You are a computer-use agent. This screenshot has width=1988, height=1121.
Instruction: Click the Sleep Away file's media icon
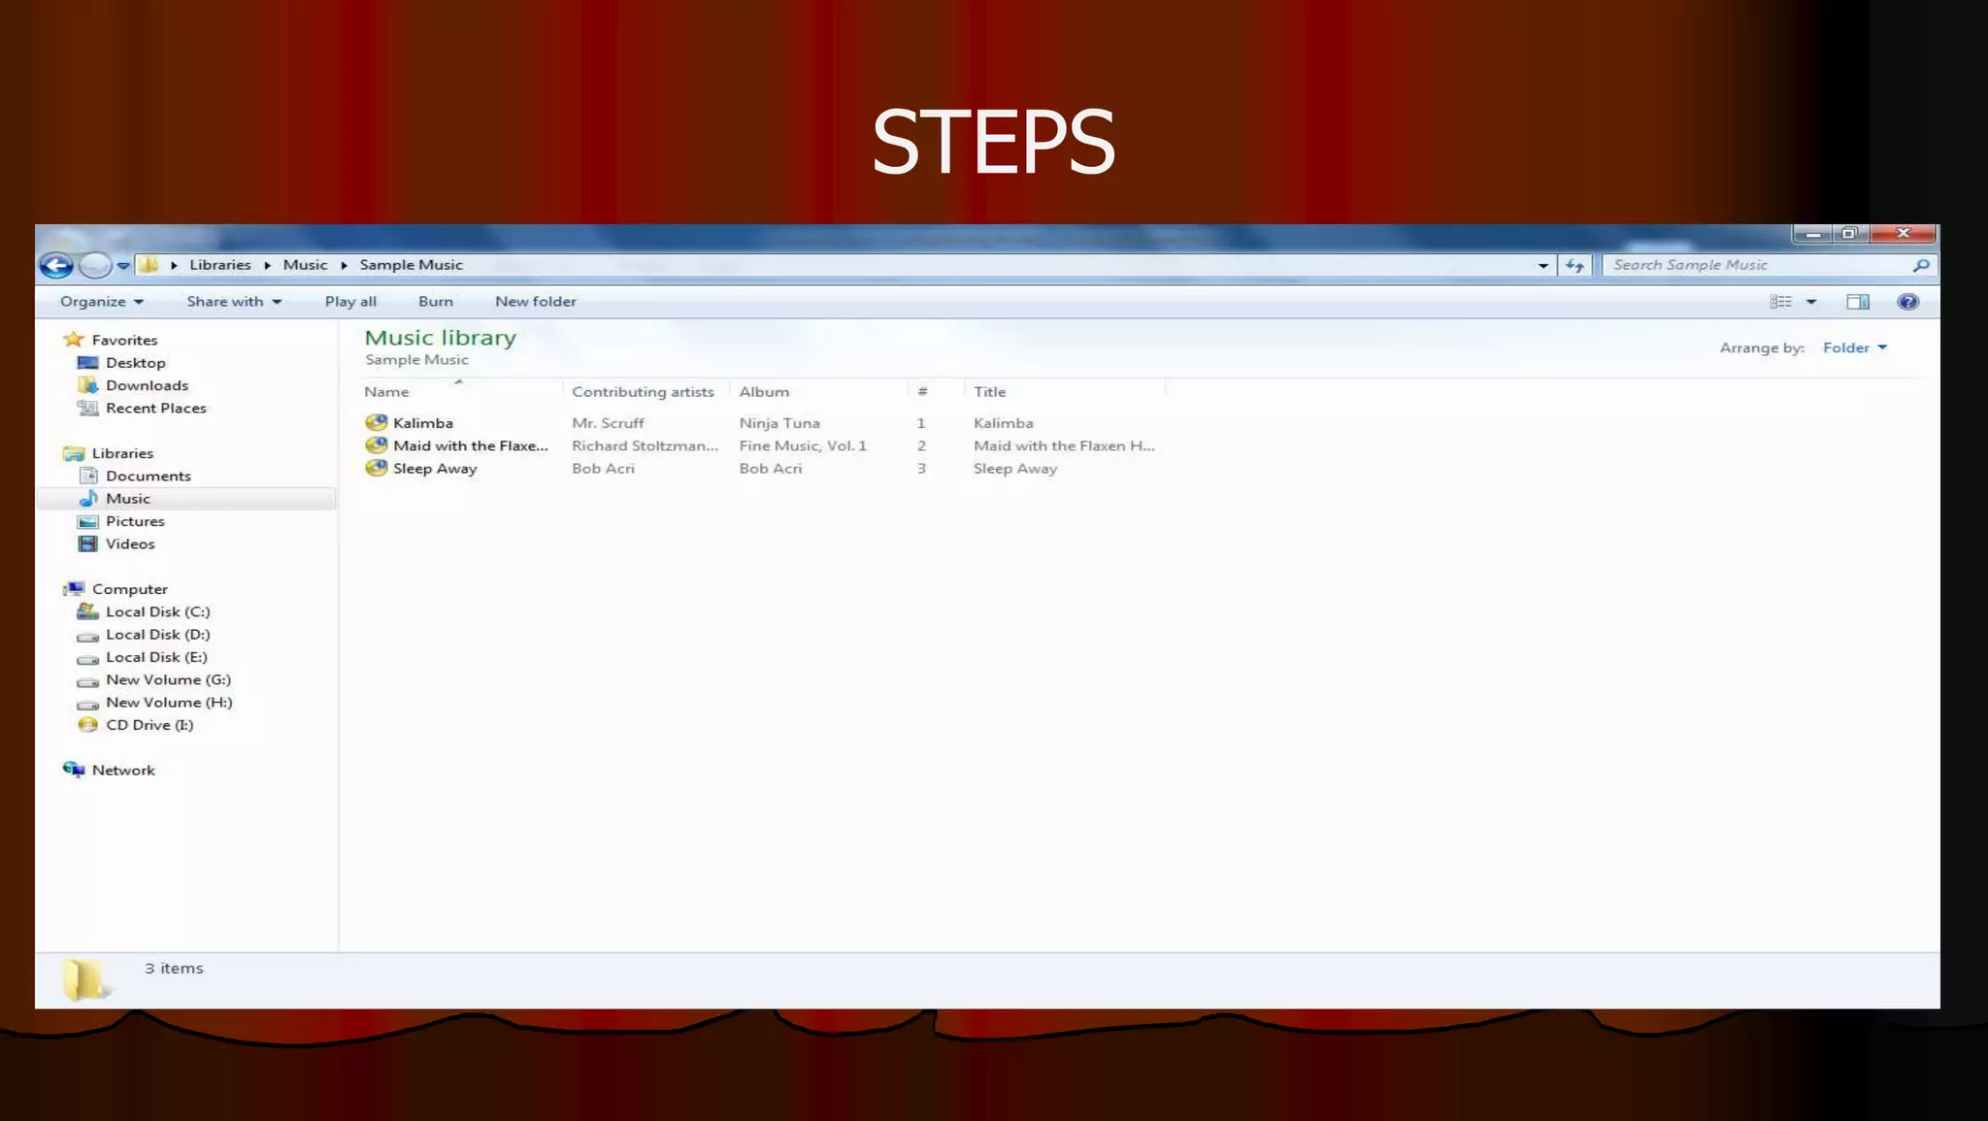tap(376, 468)
